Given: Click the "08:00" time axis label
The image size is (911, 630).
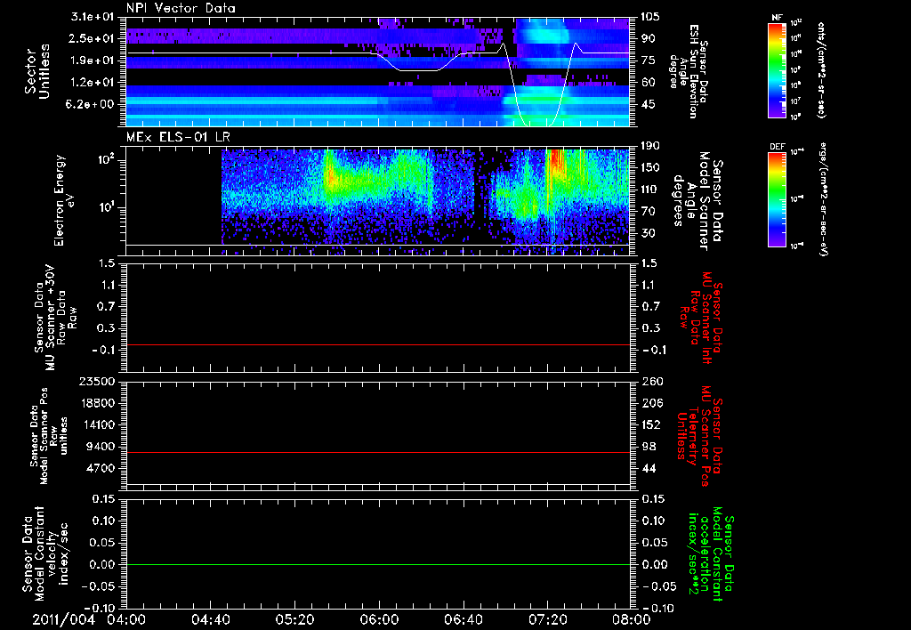Looking at the screenshot, I should pos(632,619).
